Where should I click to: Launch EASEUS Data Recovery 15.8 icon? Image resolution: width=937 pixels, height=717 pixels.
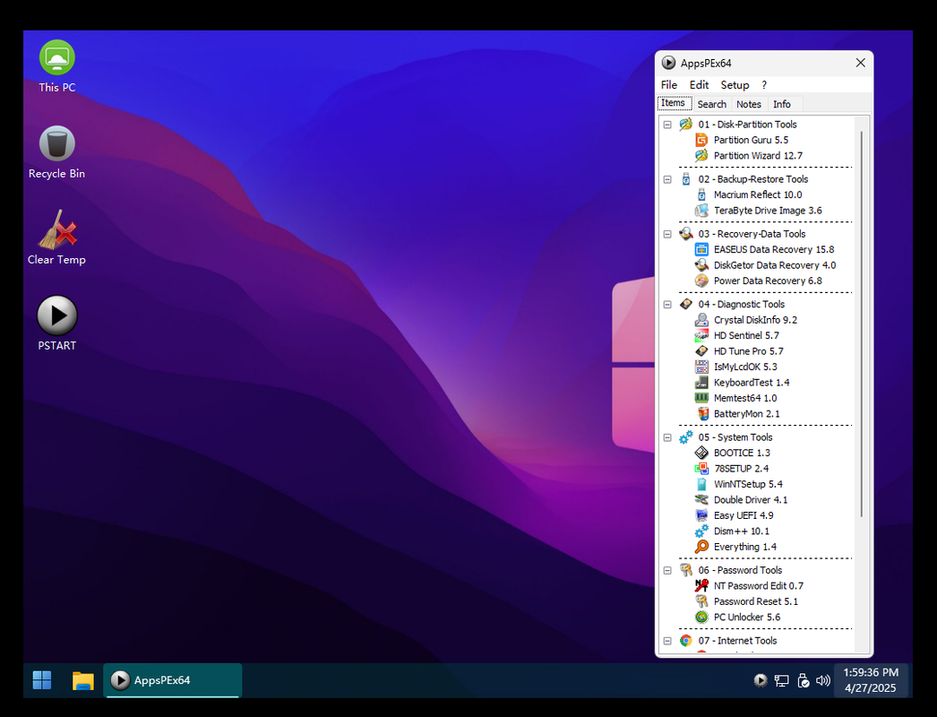(701, 249)
